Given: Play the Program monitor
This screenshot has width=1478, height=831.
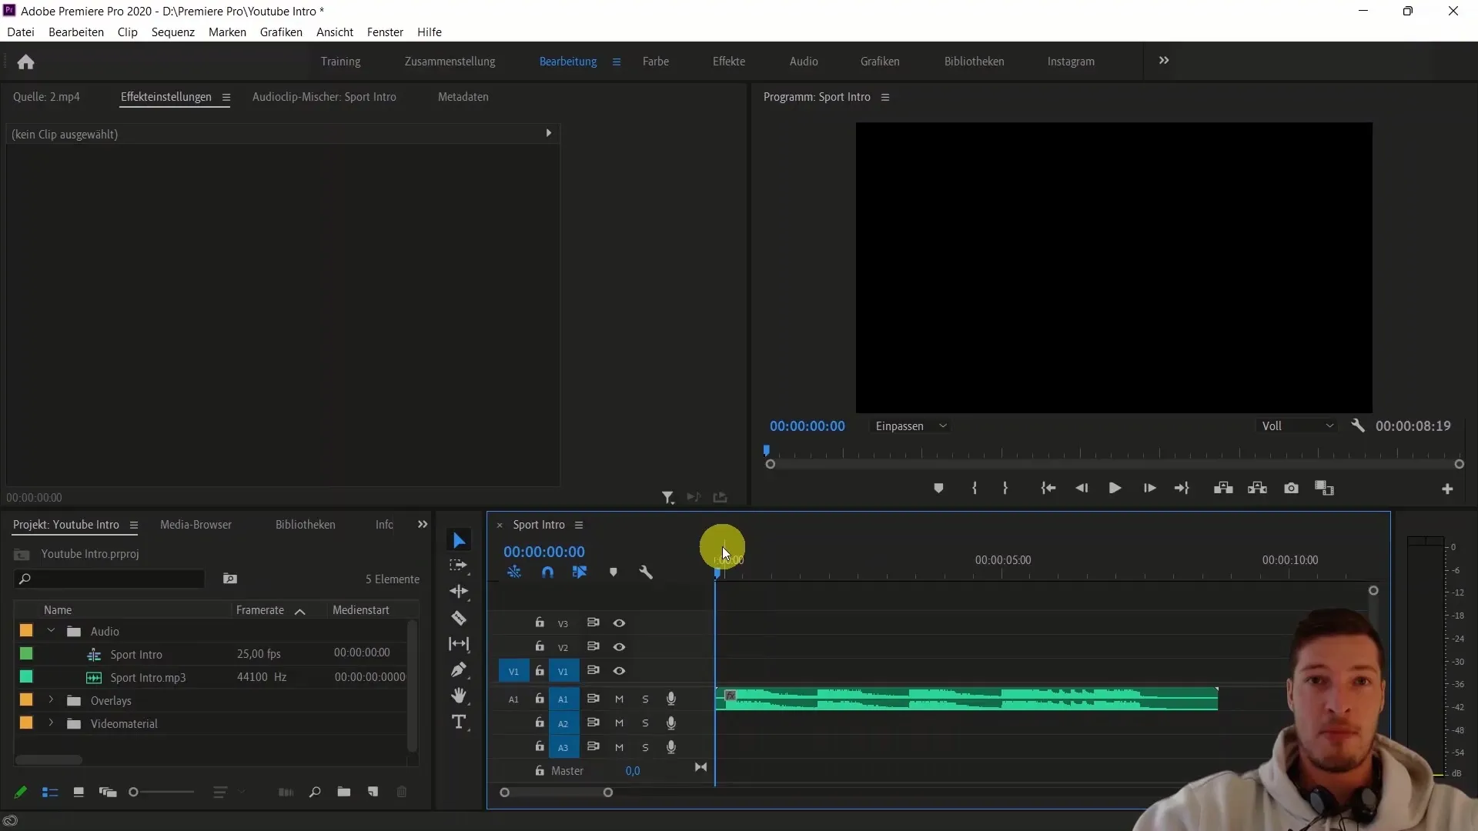Looking at the screenshot, I should pyautogui.click(x=1115, y=489).
